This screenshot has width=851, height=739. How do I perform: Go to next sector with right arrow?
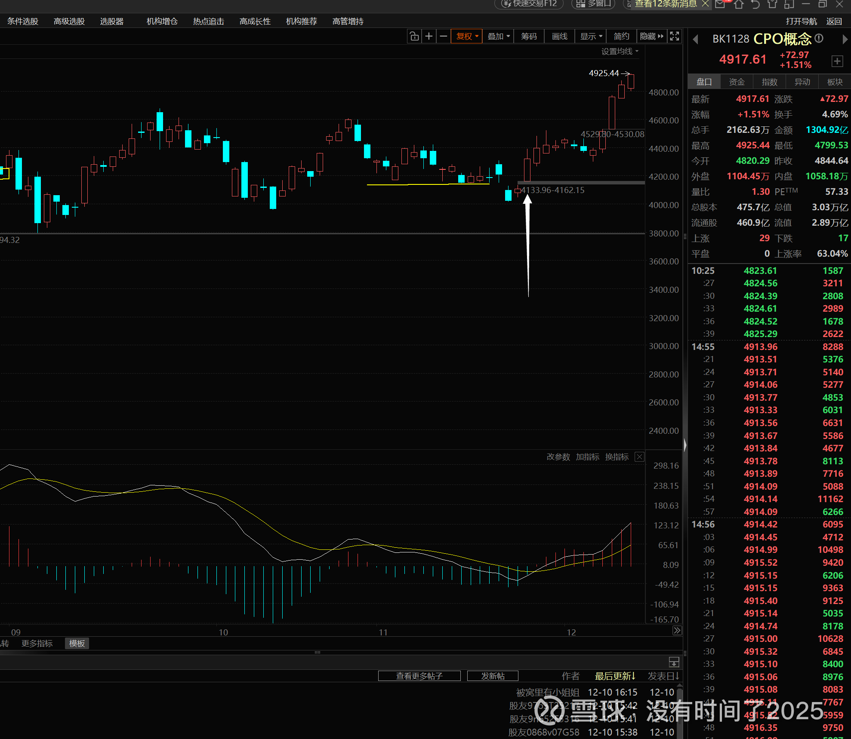pos(845,40)
